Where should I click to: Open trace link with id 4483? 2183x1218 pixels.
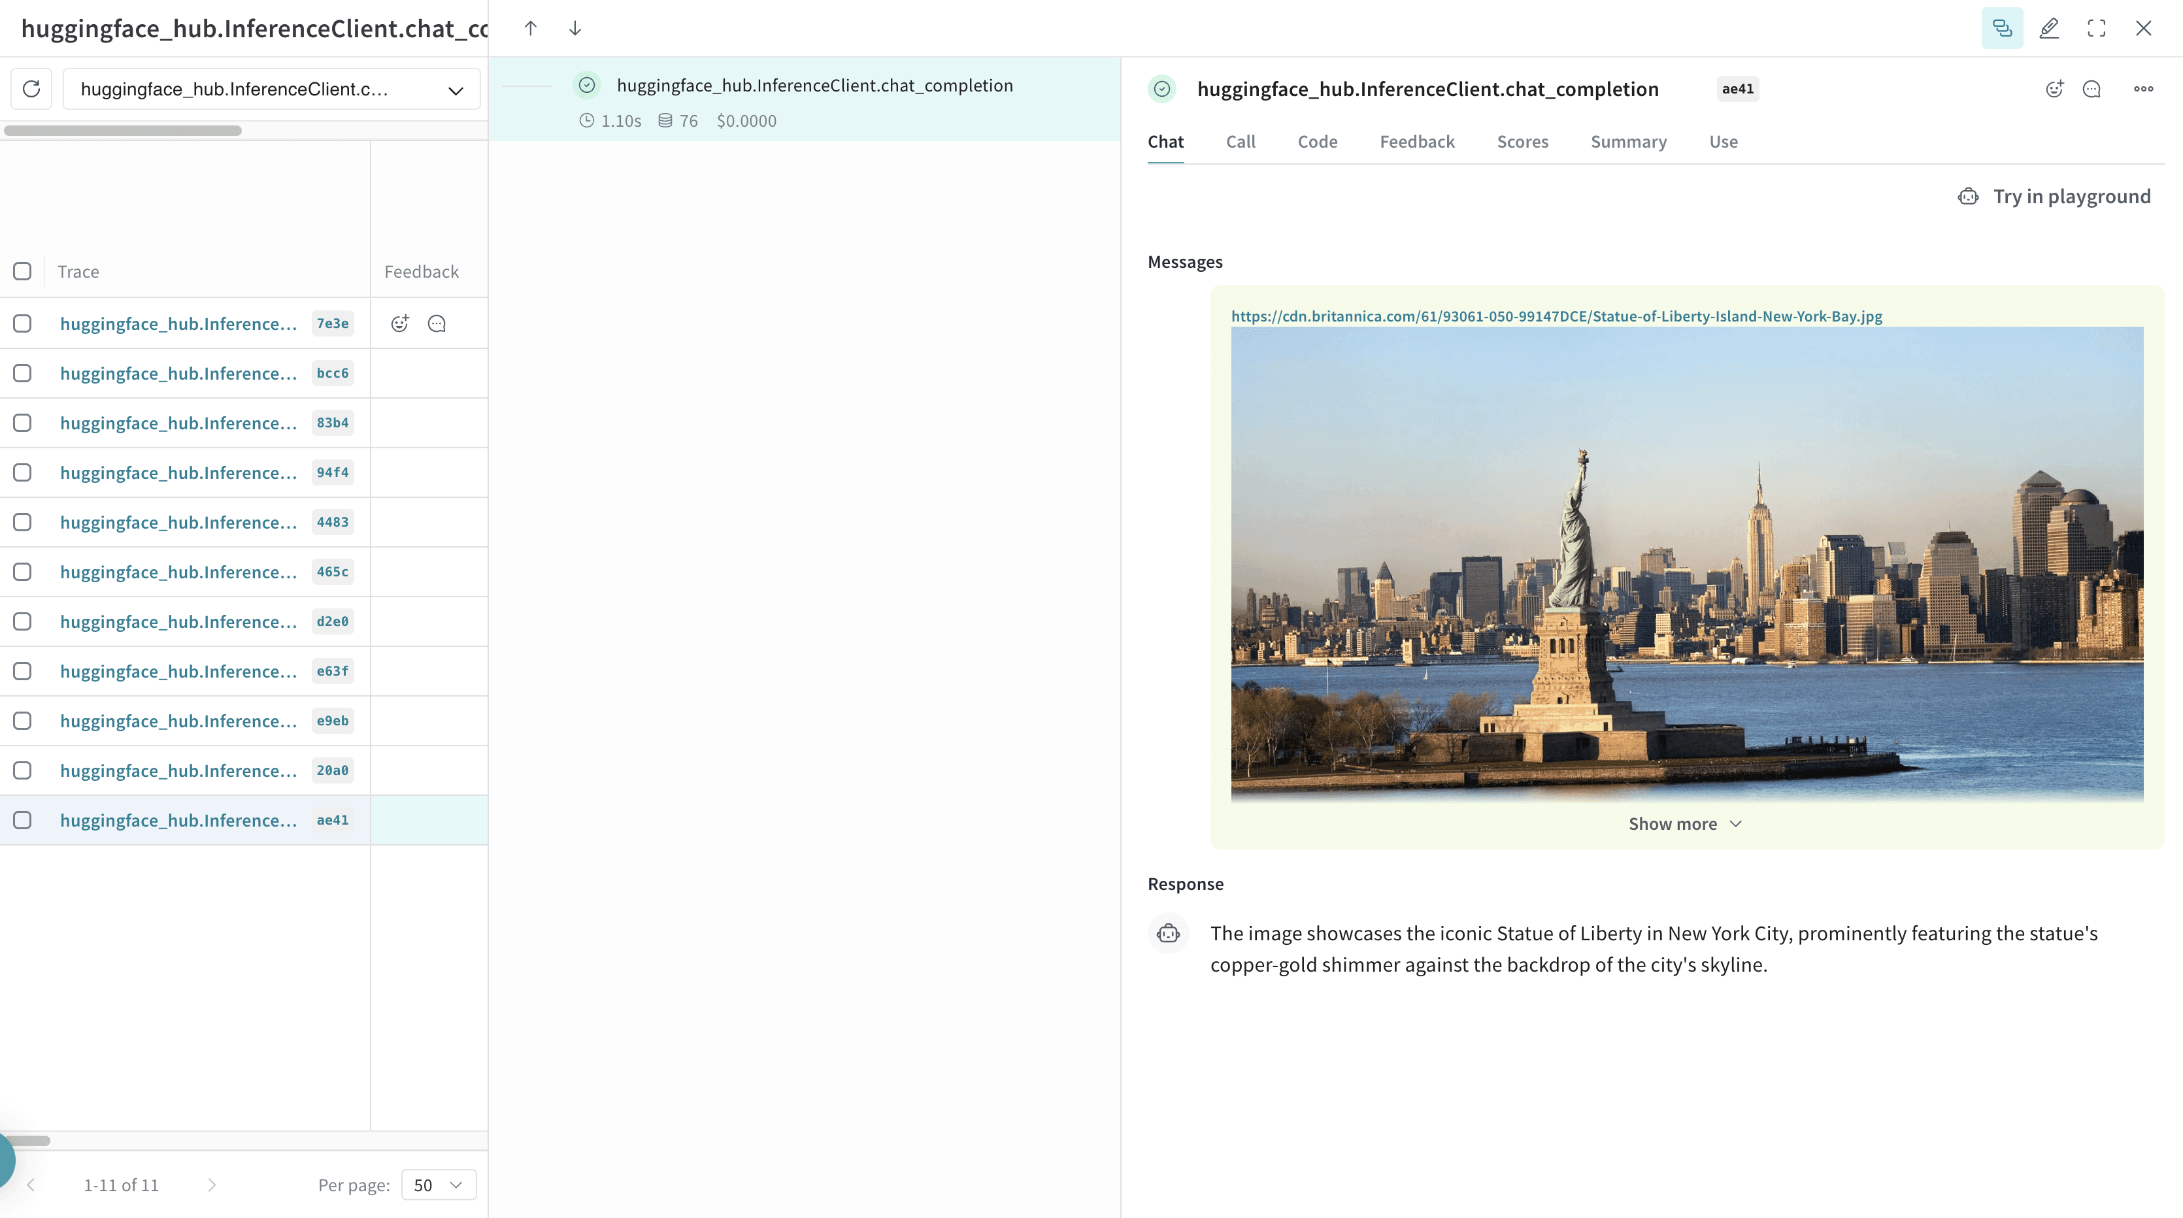click(x=178, y=523)
